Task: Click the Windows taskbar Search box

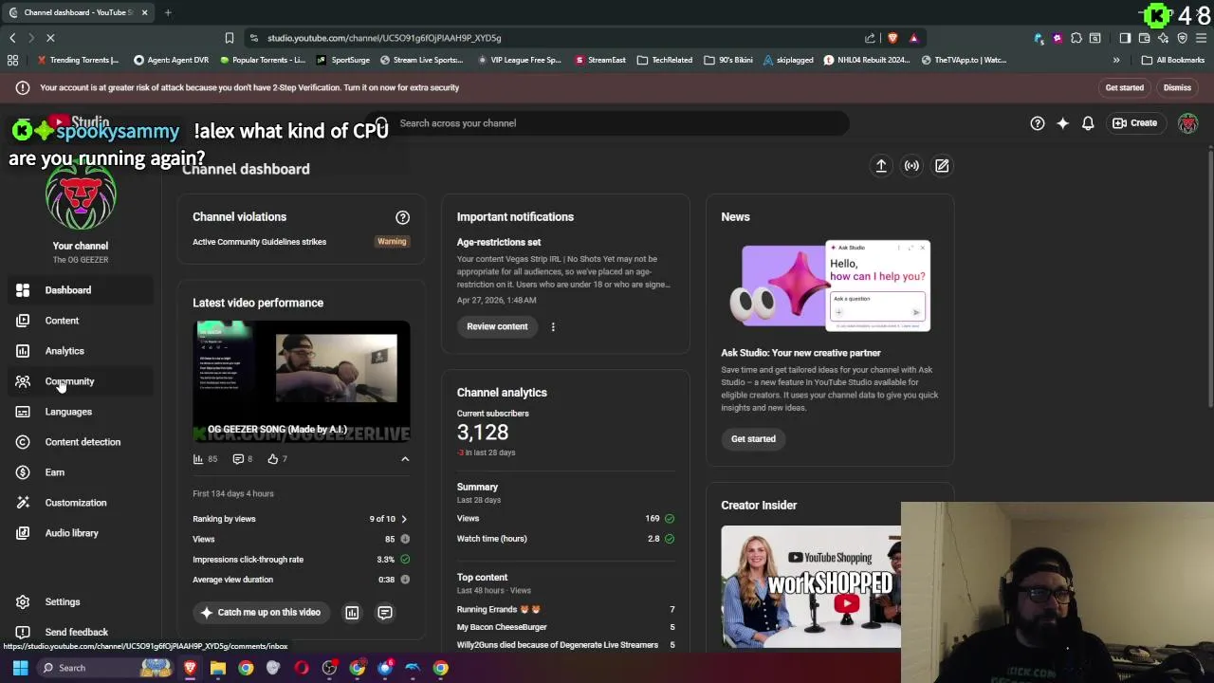Action: pyautogui.click(x=105, y=668)
